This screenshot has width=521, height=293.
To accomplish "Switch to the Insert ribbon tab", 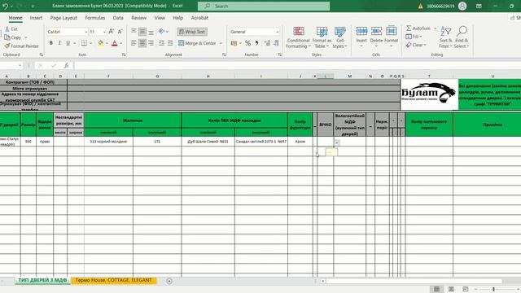I will point(36,18).
